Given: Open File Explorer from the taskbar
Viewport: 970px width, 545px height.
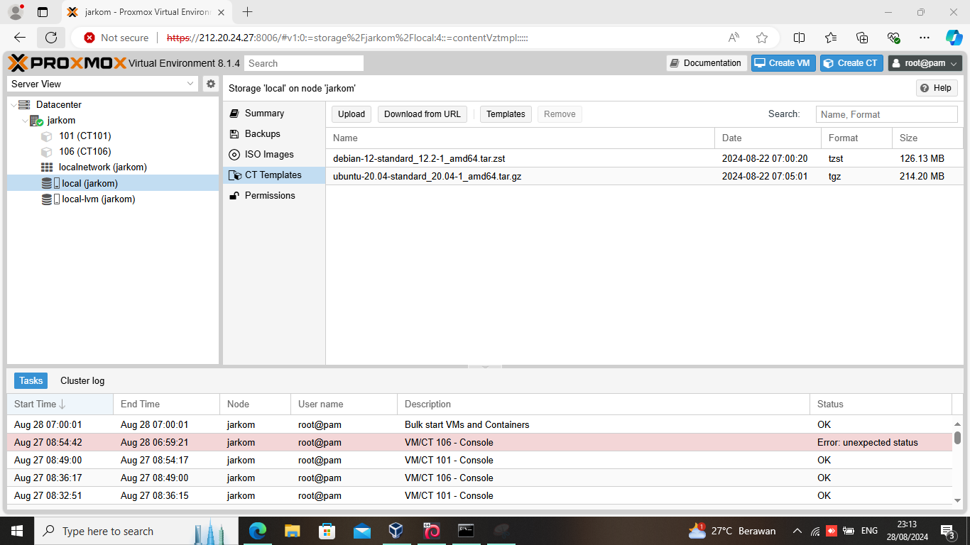Looking at the screenshot, I should point(292,531).
